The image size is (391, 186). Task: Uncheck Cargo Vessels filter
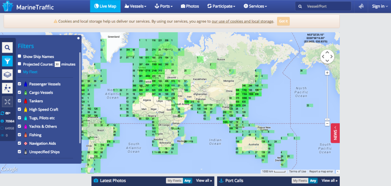click(x=19, y=92)
